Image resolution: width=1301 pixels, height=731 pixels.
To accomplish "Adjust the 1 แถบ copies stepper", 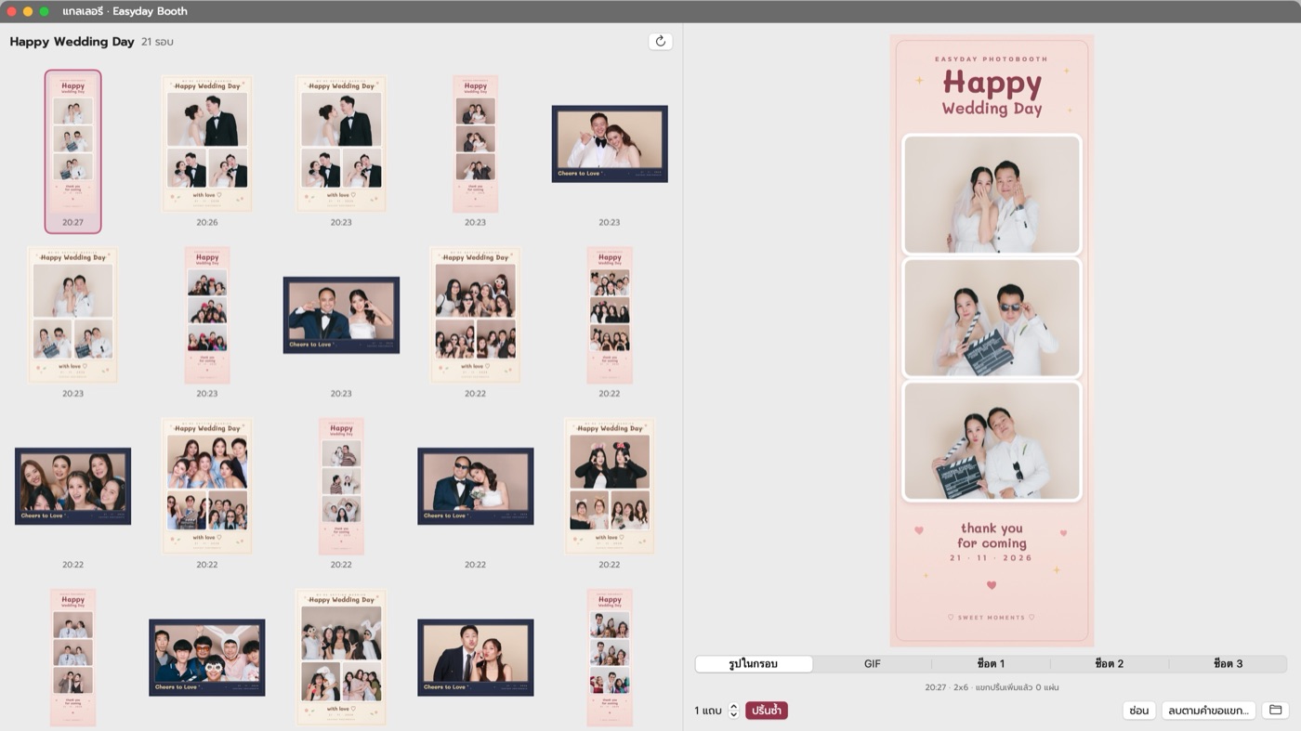I will pos(733,711).
